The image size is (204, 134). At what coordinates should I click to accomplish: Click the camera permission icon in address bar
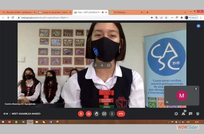[152, 18]
